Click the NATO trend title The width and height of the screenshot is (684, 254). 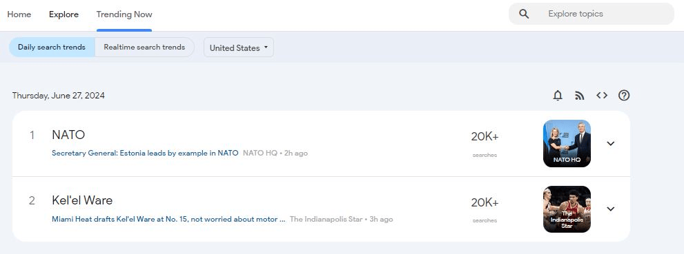68,135
